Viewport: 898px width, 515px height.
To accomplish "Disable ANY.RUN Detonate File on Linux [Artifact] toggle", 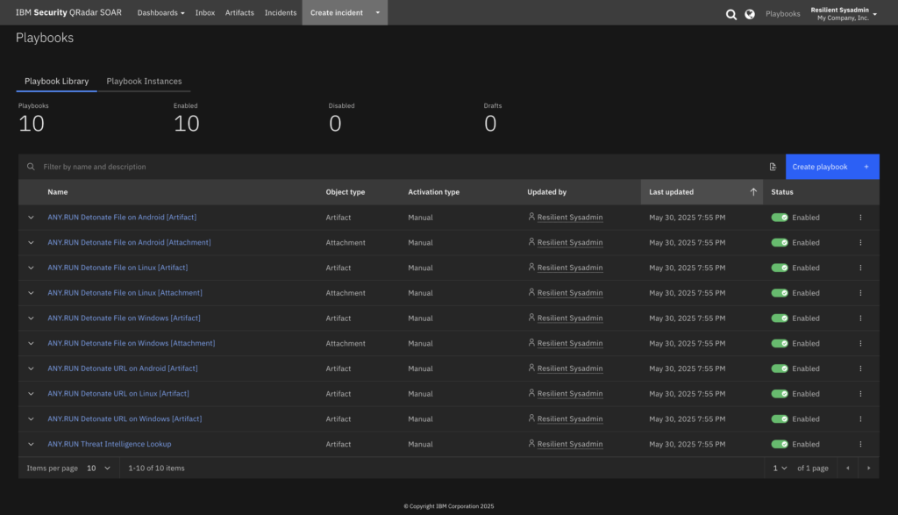I will point(780,268).
